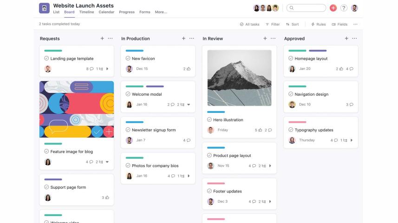
Task: Switch to the Timeline tab
Action: pyautogui.click(x=86, y=12)
